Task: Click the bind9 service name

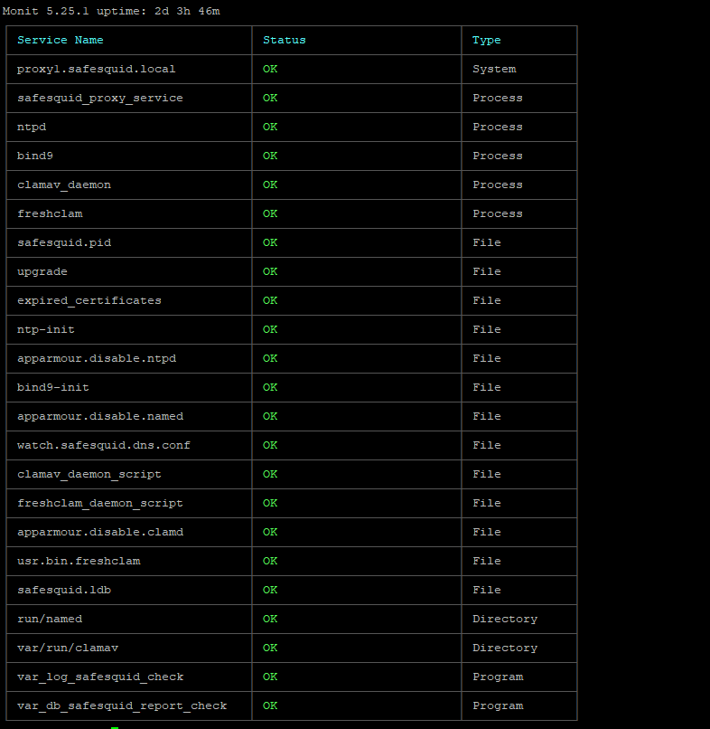Action: pos(35,156)
